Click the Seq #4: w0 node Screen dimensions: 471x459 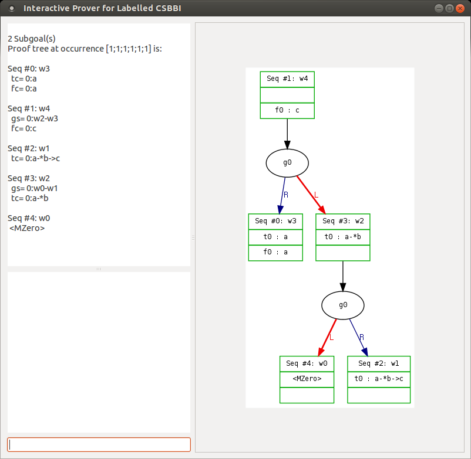[307, 363]
